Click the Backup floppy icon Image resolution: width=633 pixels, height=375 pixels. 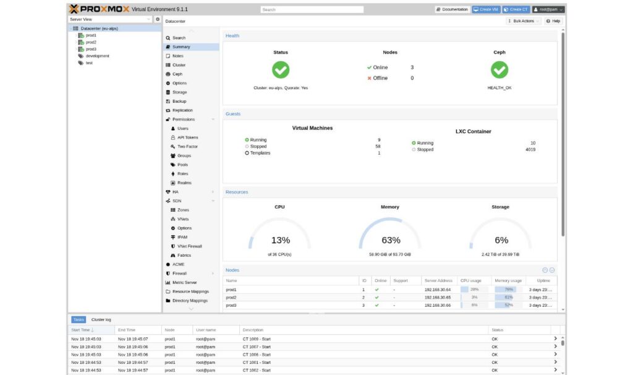coord(168,101)
